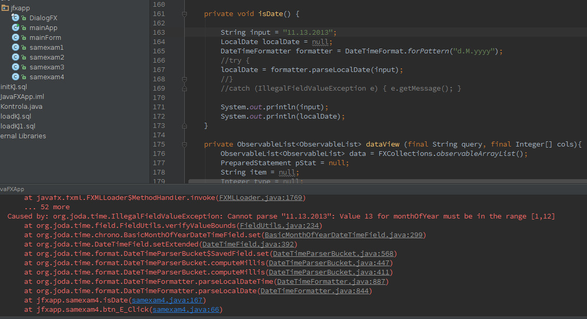Click forPattern call on line 165
The width and height of the screenshot is (587, 319).
point(428,51)
